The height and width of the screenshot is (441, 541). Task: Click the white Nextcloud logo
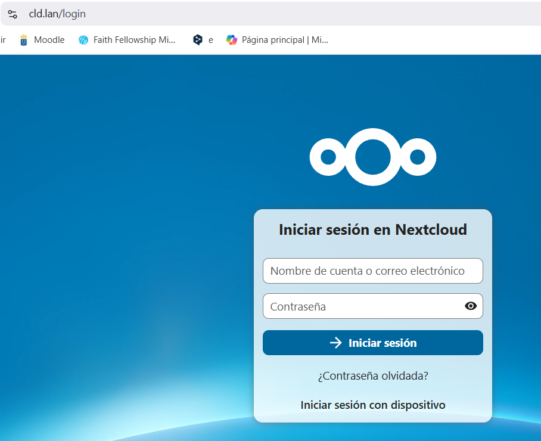[372, 157]
